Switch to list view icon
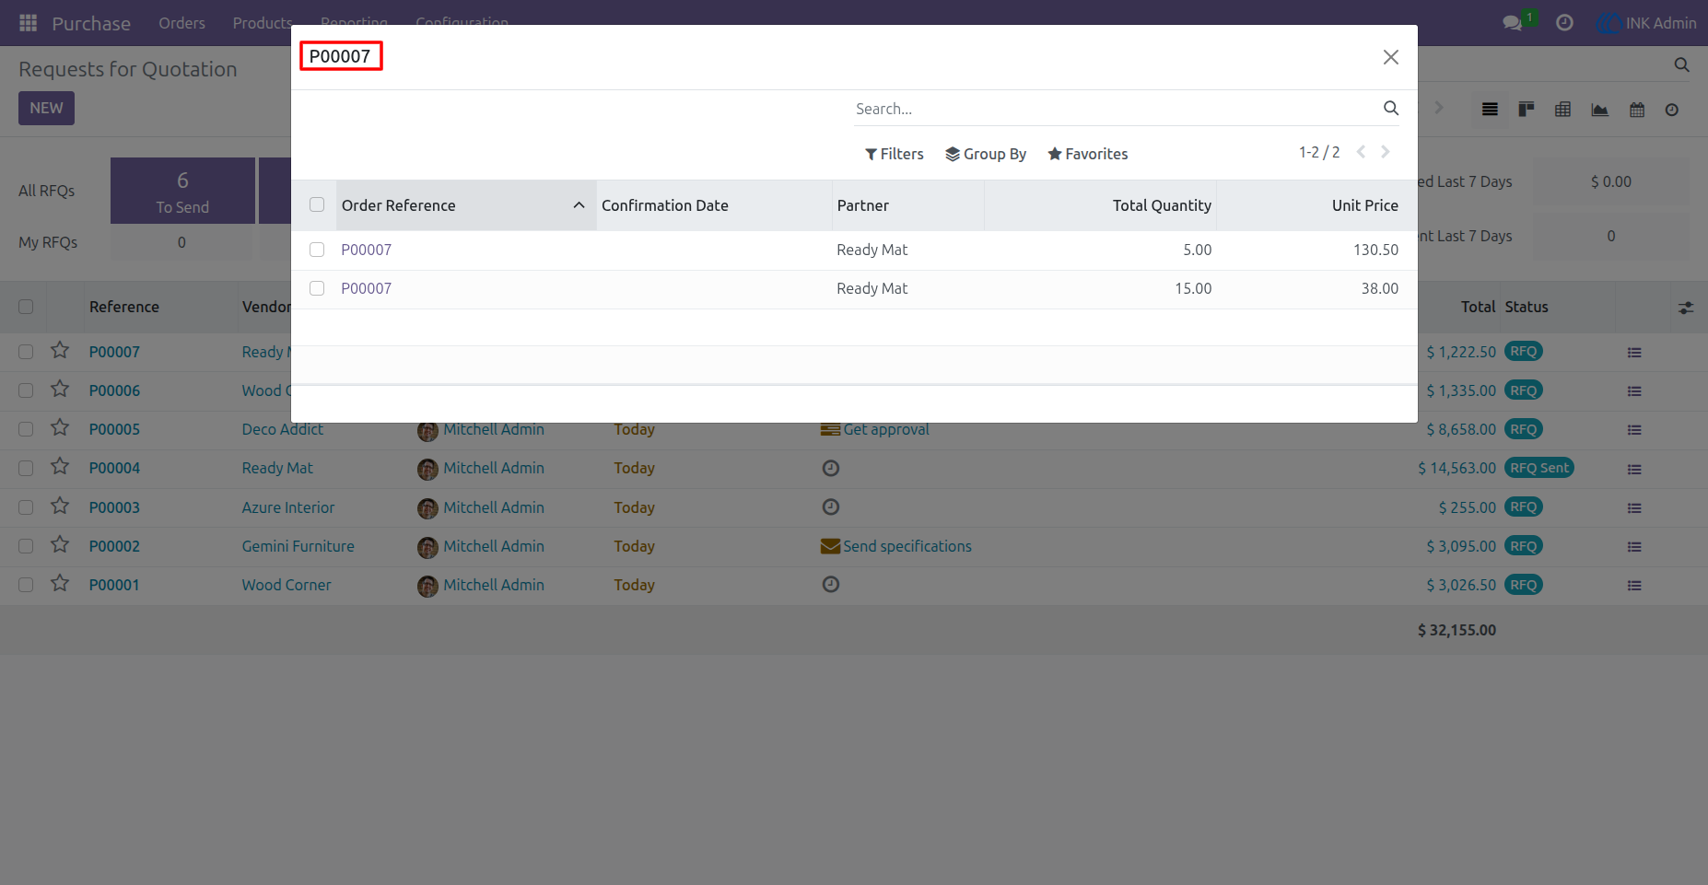 click(x=1490, y=110)
